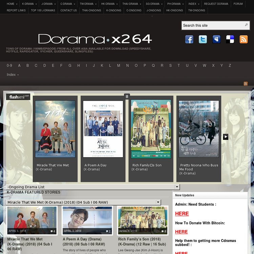Expand the K-DRAMA menu

click(29, 4)
